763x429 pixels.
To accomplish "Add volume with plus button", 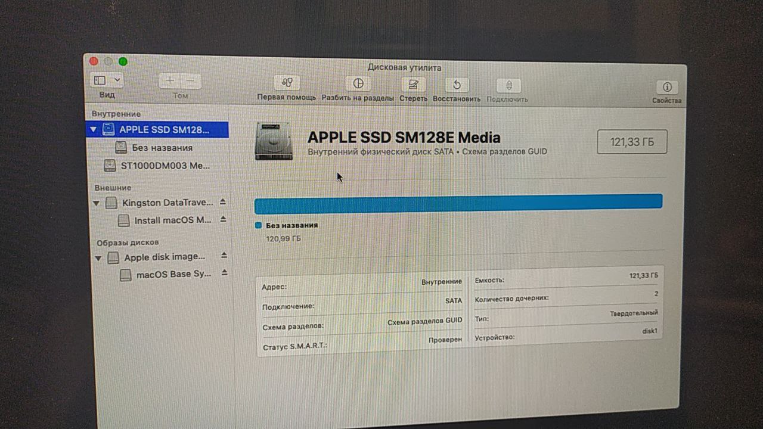I will (x=170, y=80).
